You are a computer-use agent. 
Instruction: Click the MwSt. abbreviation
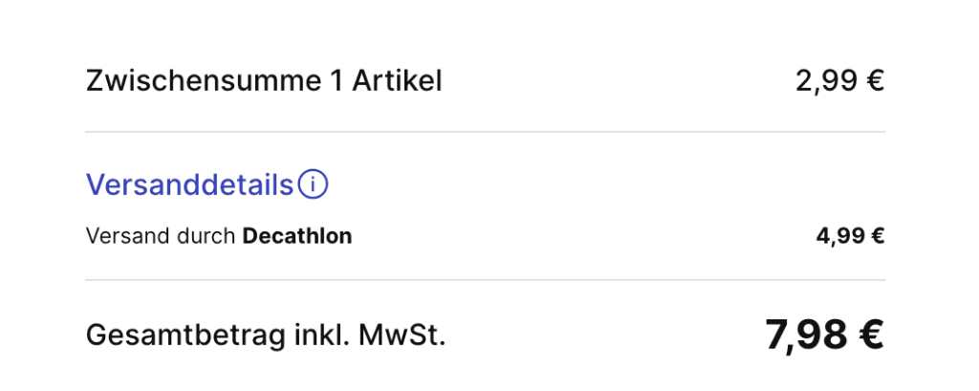402,336
